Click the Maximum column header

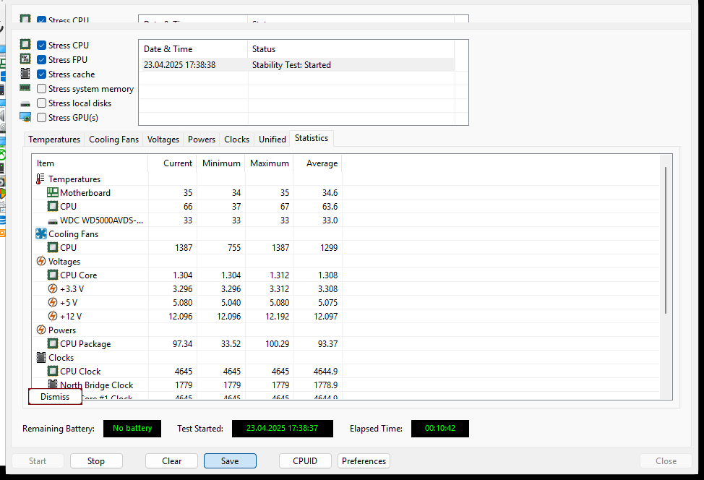tap(270, 163)
